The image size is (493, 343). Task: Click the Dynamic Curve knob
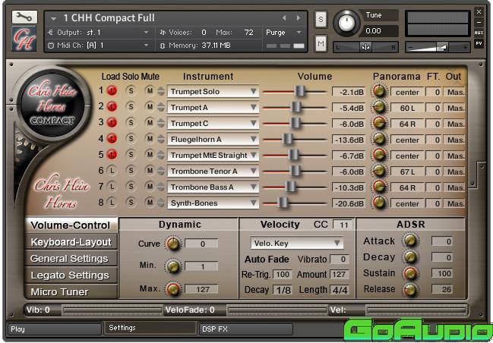173,244
